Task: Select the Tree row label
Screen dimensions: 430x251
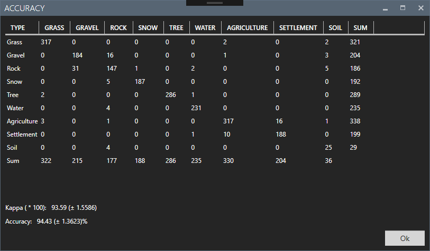Action: point(13,94)
